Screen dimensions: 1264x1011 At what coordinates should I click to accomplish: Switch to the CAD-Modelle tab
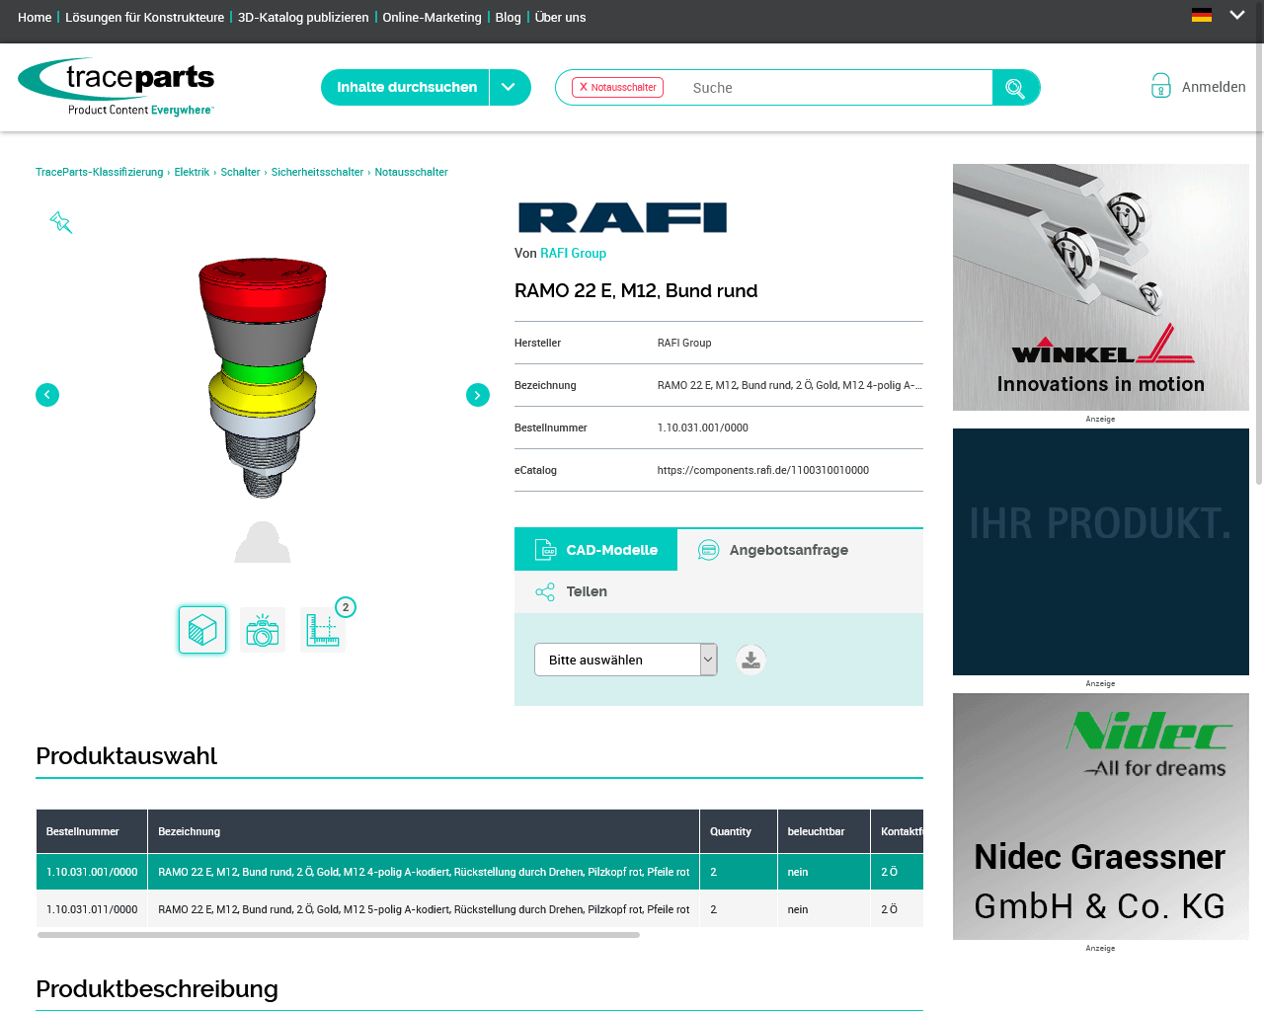595,550
